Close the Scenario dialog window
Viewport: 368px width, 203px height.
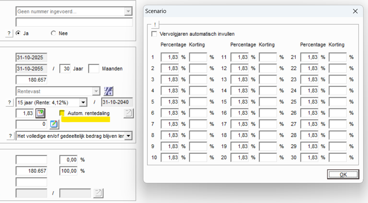tap(355, 11)
